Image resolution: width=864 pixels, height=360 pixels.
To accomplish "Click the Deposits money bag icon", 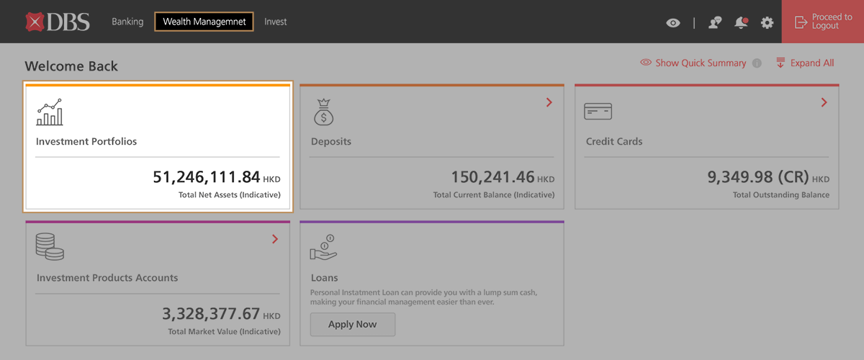I will click(x=323, y=112).
